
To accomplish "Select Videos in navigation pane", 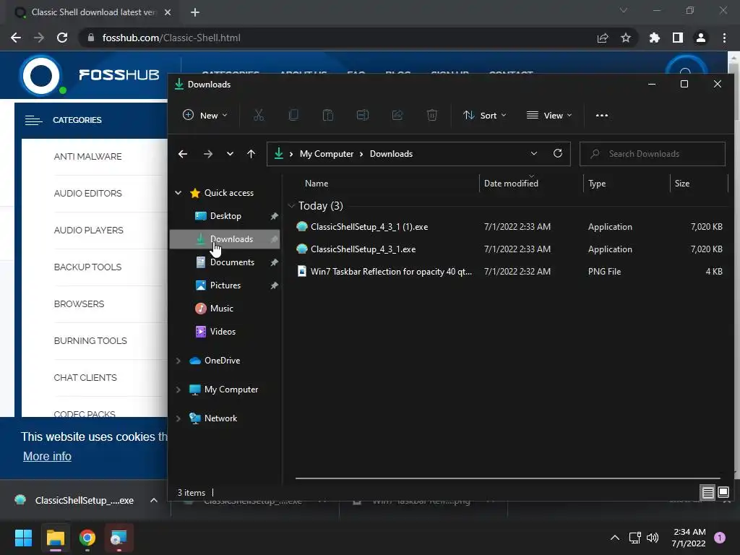I will pos(223,331).
